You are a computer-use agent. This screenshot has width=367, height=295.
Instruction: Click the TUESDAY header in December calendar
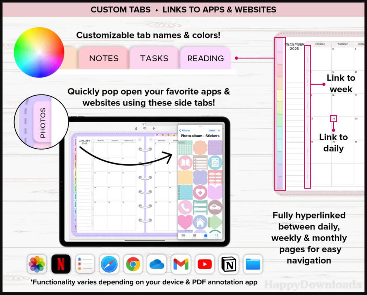coord(343,44)
